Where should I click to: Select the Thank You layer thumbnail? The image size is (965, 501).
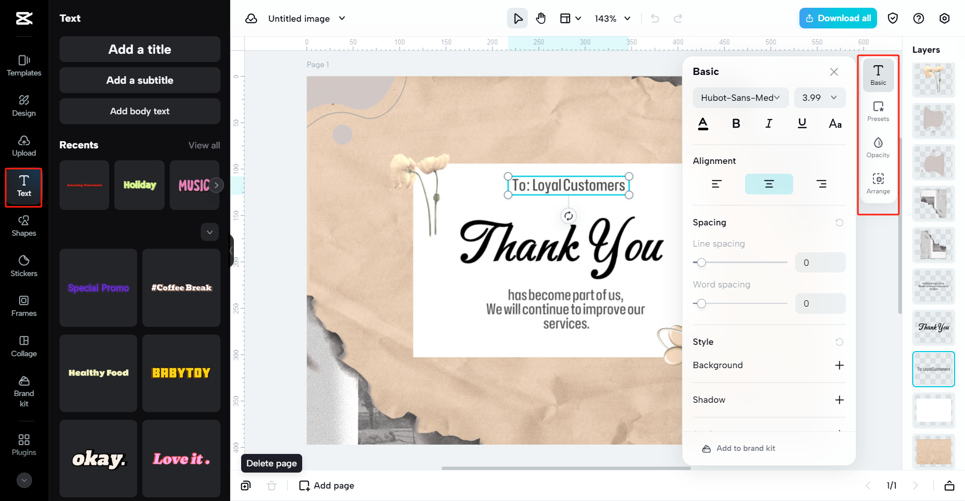pyautogui.click(x=933, y=327)
